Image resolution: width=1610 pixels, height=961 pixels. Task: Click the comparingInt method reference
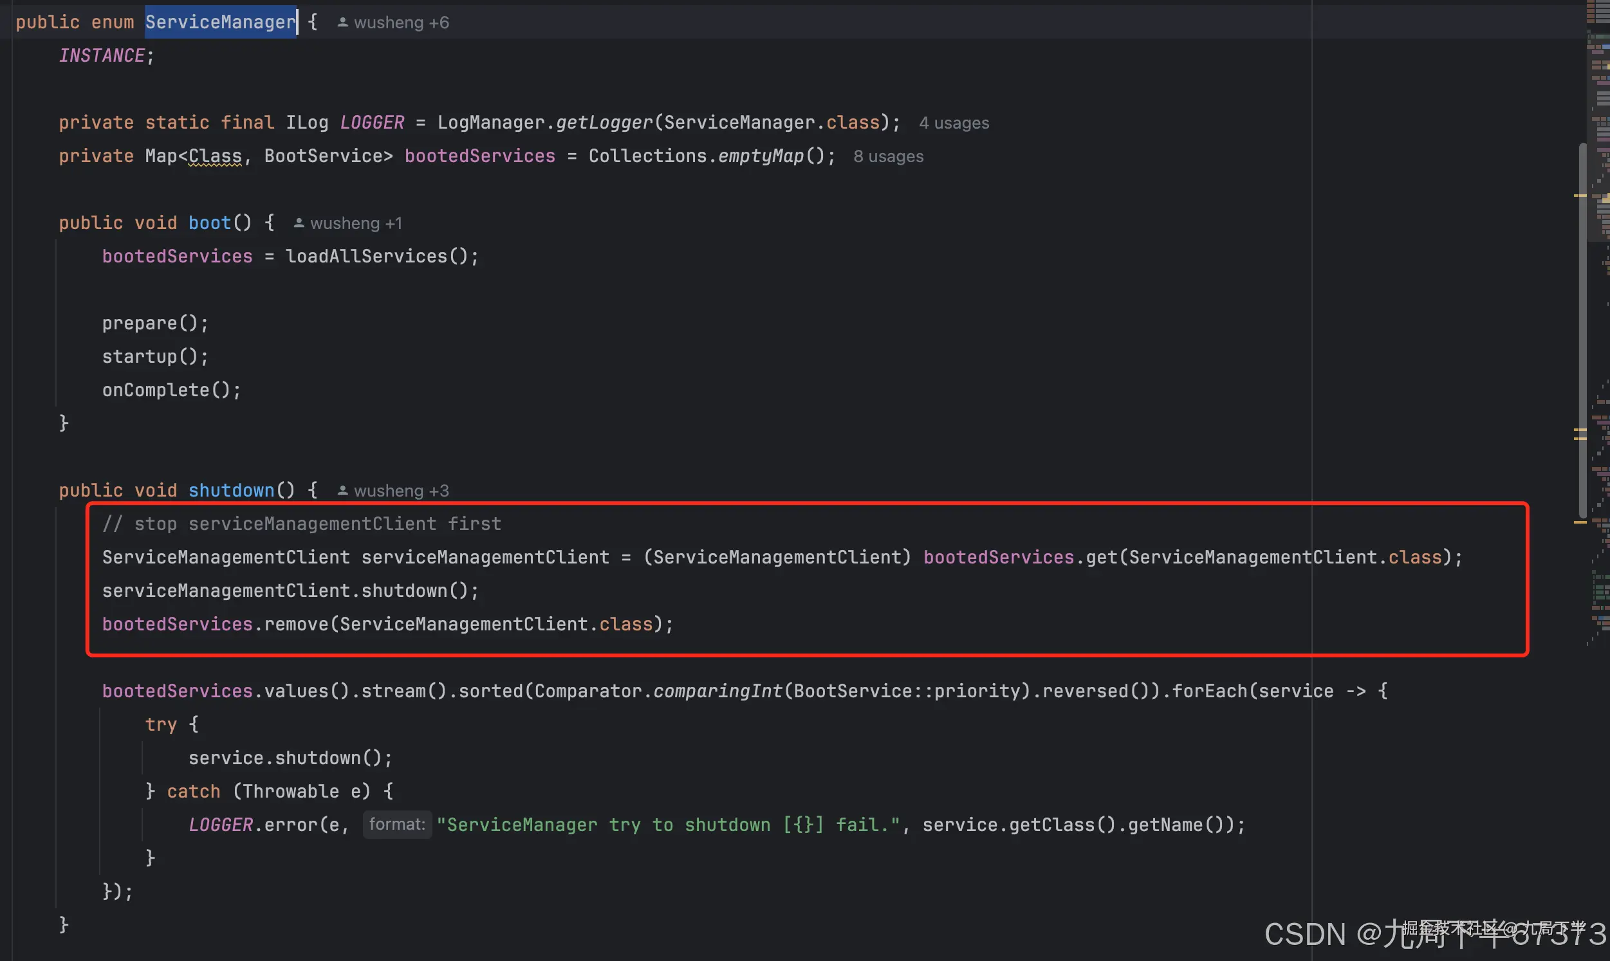pyautogui.click(x=717, y=691)
